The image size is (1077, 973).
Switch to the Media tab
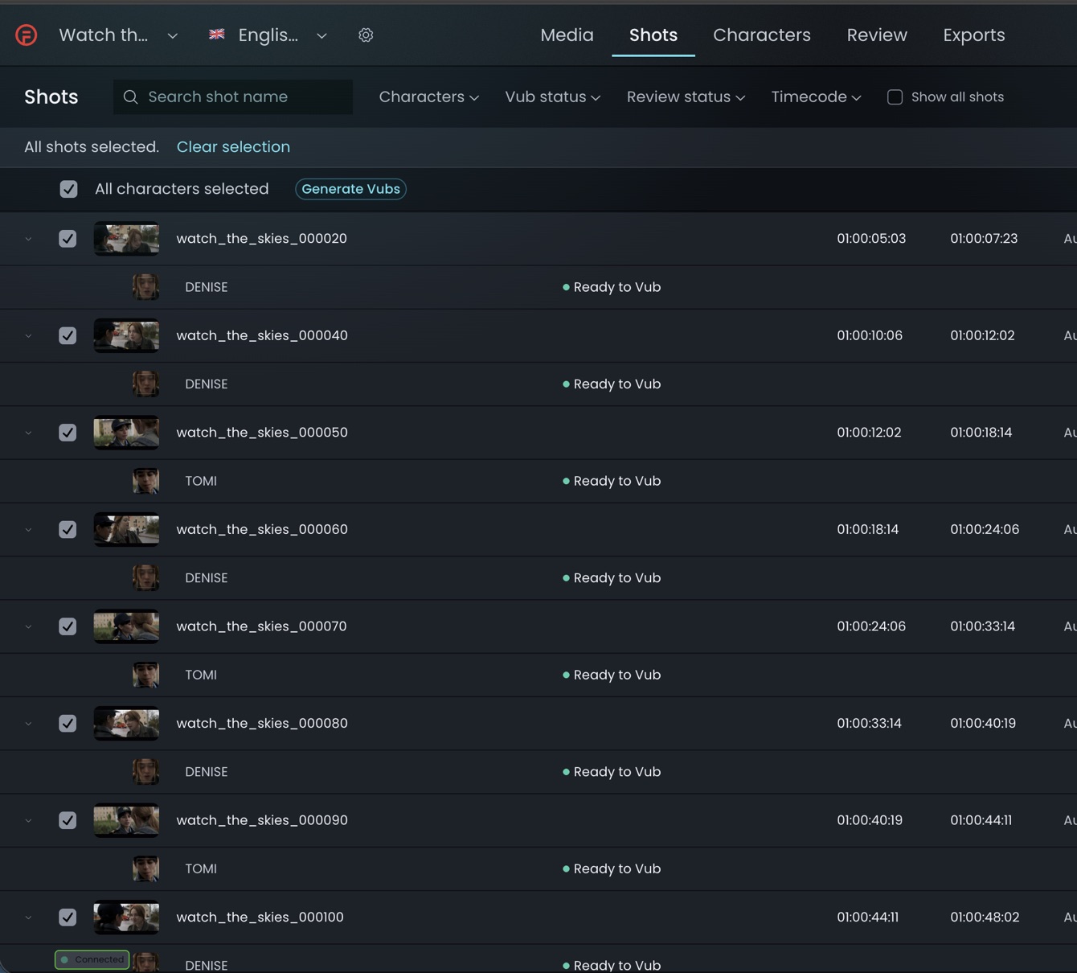tap(567, 35)
